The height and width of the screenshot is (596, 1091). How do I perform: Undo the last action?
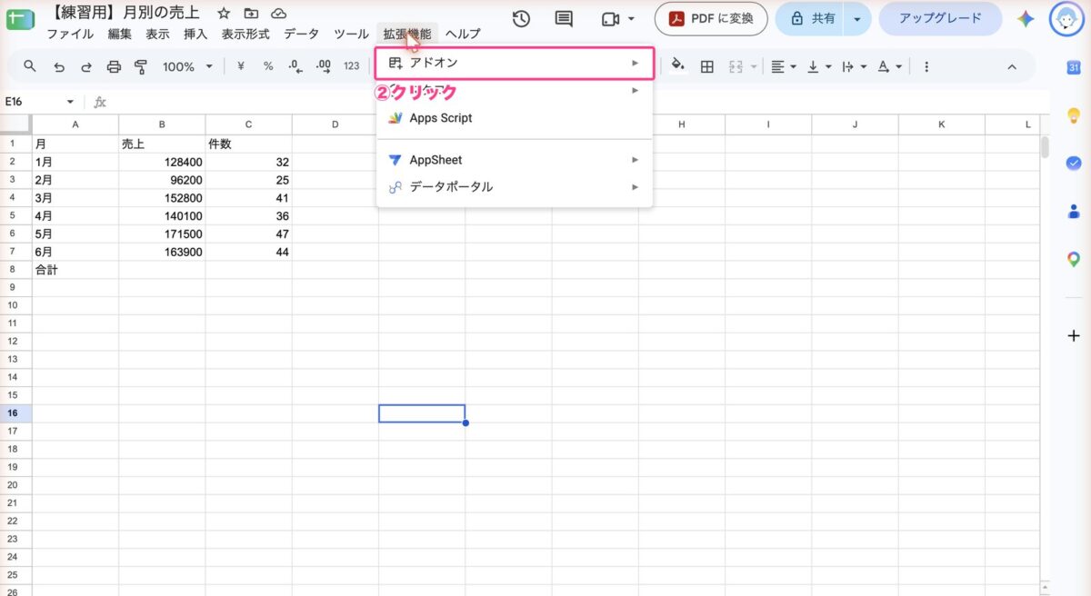click(59, 66)
